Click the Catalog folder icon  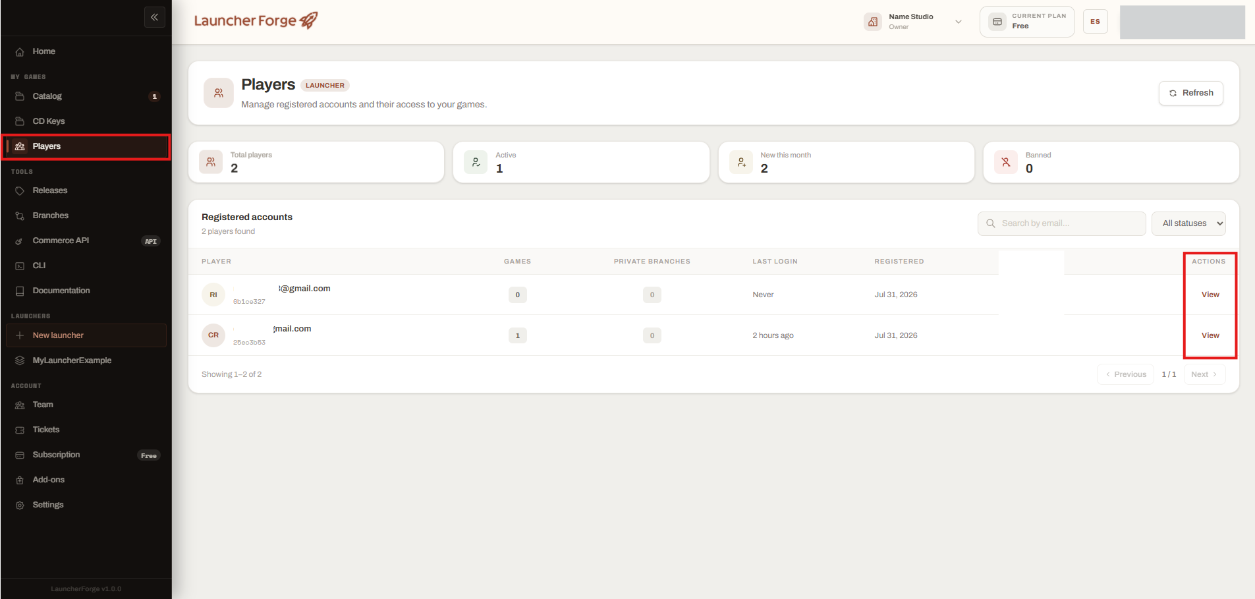point(20,96)
